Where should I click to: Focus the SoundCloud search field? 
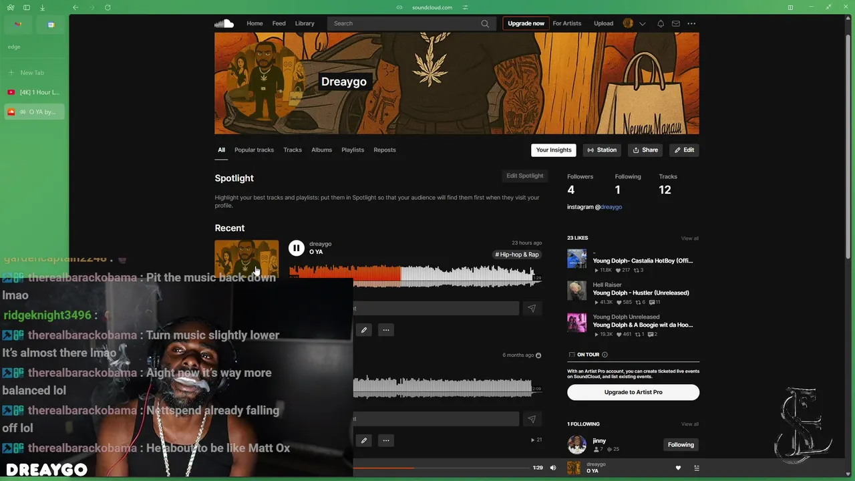pyautogui.click(x=411, y=23)
